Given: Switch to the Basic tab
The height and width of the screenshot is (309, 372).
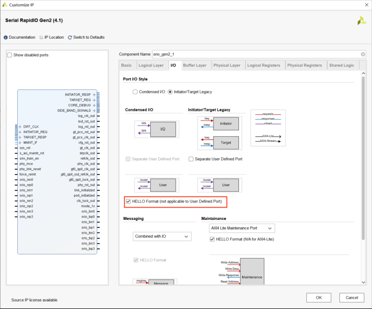Looking at the screenshot, I should (126, 65).
